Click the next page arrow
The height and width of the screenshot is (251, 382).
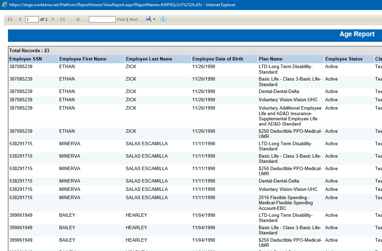click(53, 19)
